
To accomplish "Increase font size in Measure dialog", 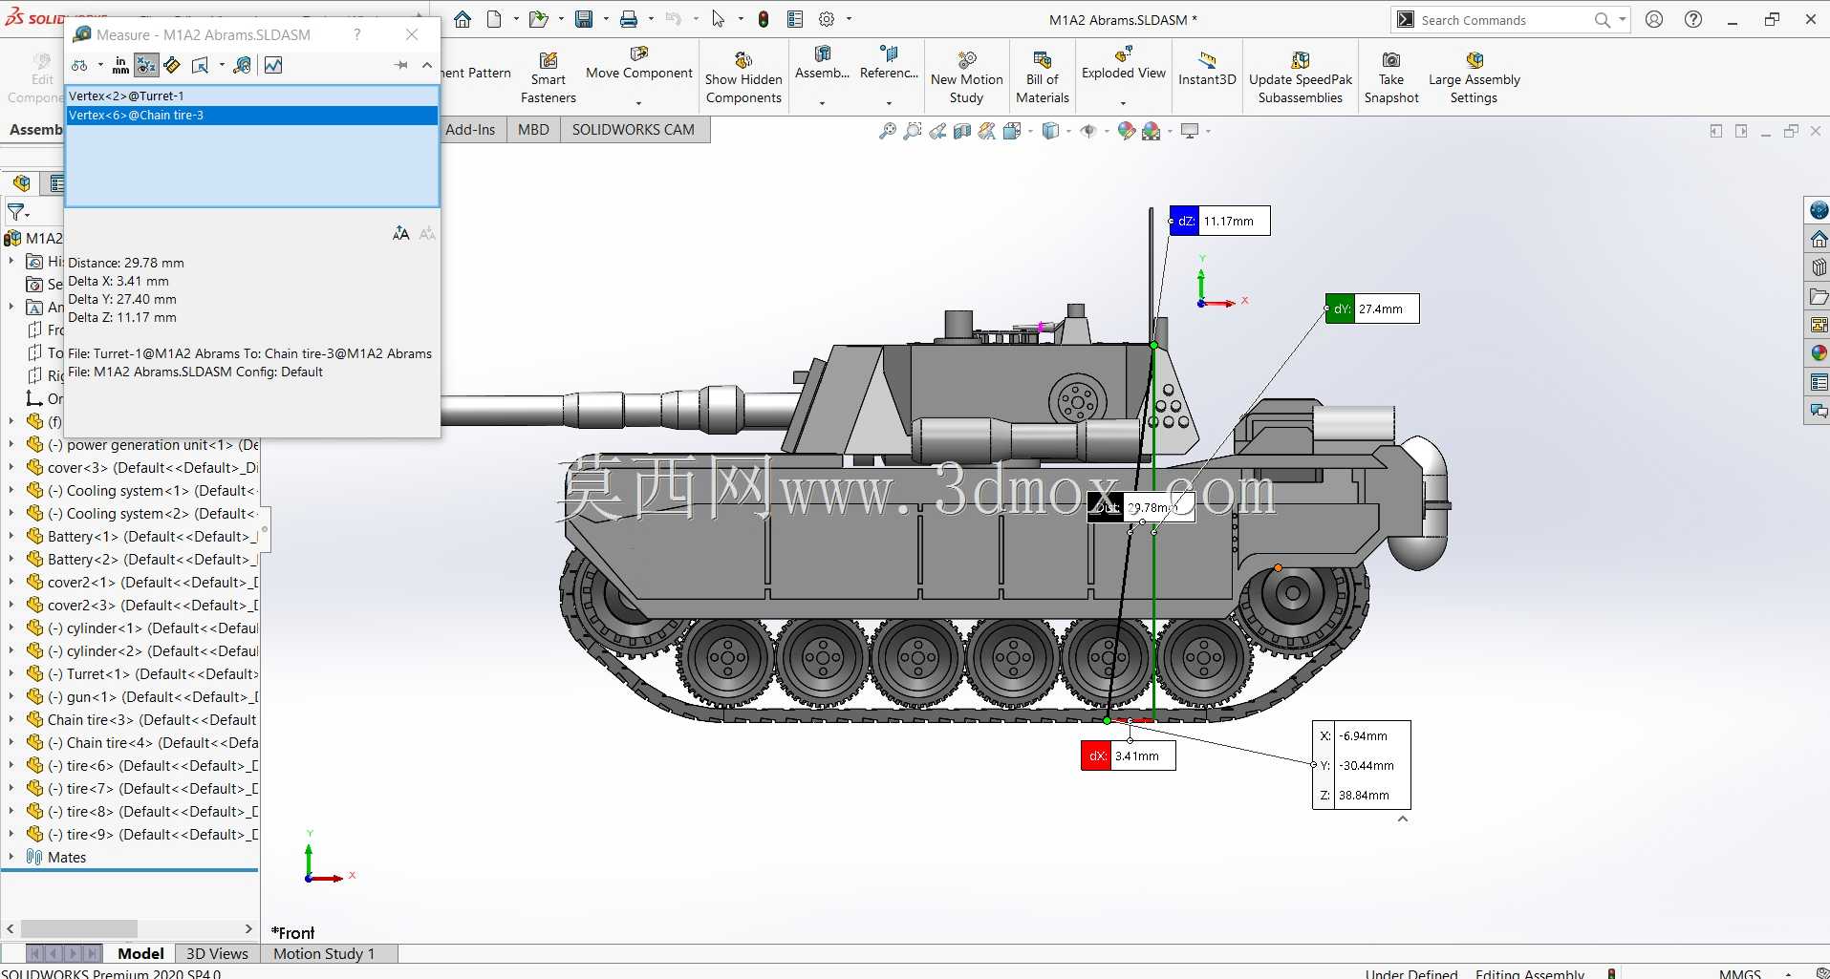I will (x=401, y=233).
